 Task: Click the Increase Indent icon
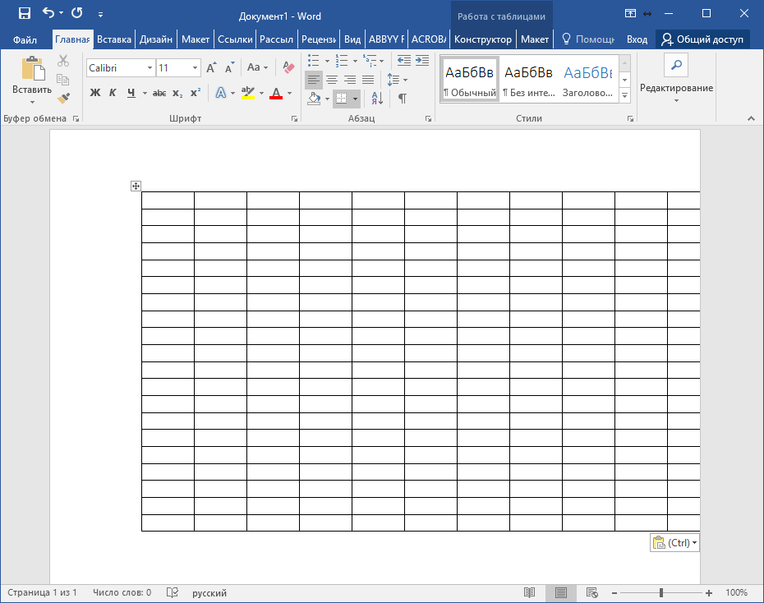422,61
